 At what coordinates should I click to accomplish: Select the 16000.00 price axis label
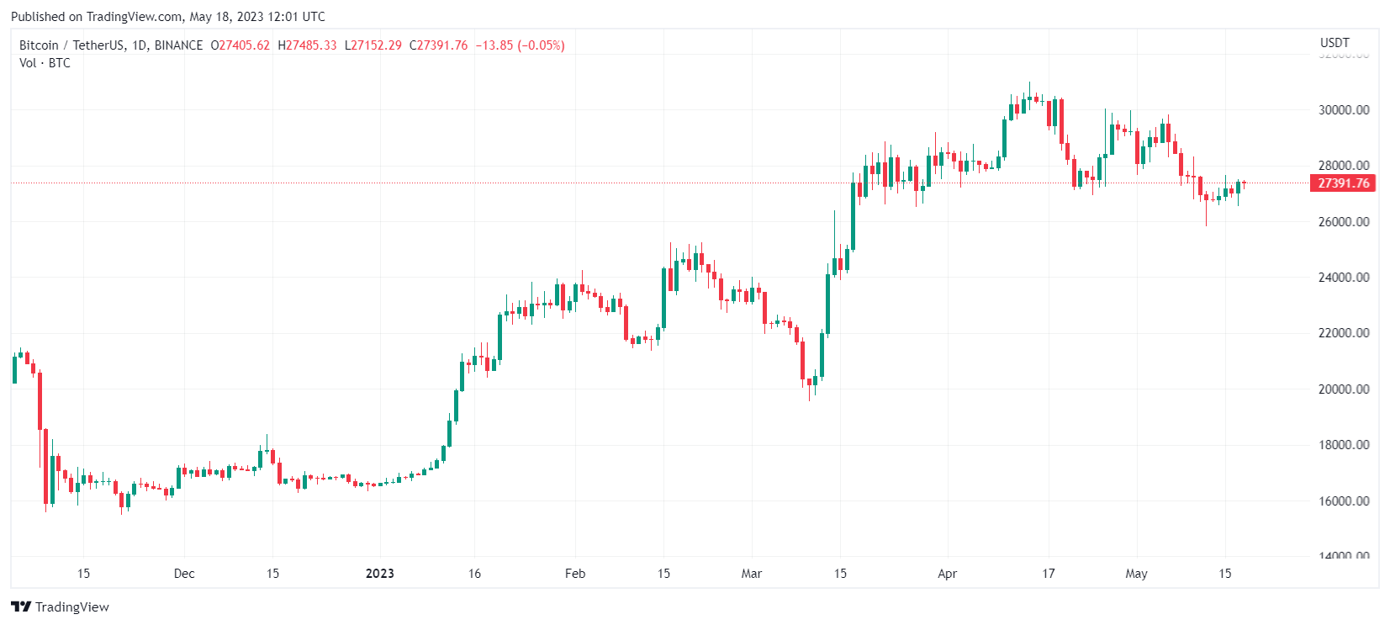click(1344, 501)
